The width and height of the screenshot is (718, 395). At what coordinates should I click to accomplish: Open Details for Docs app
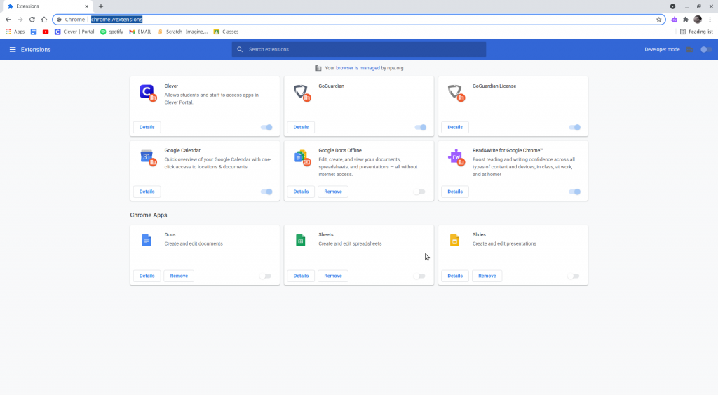[x=147, y=276]
